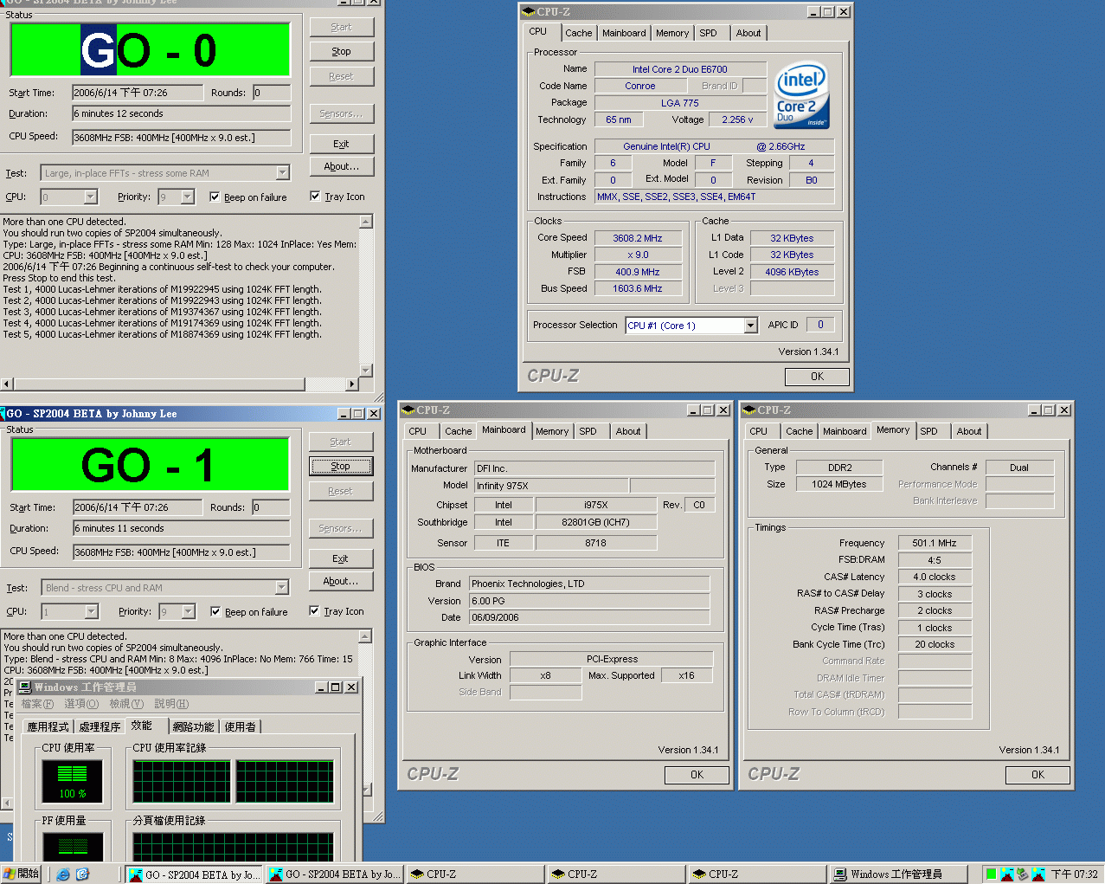Toggle Tray Icon checkbox in the GO - 0 window

pyautogui.click(x=316, y=197)
